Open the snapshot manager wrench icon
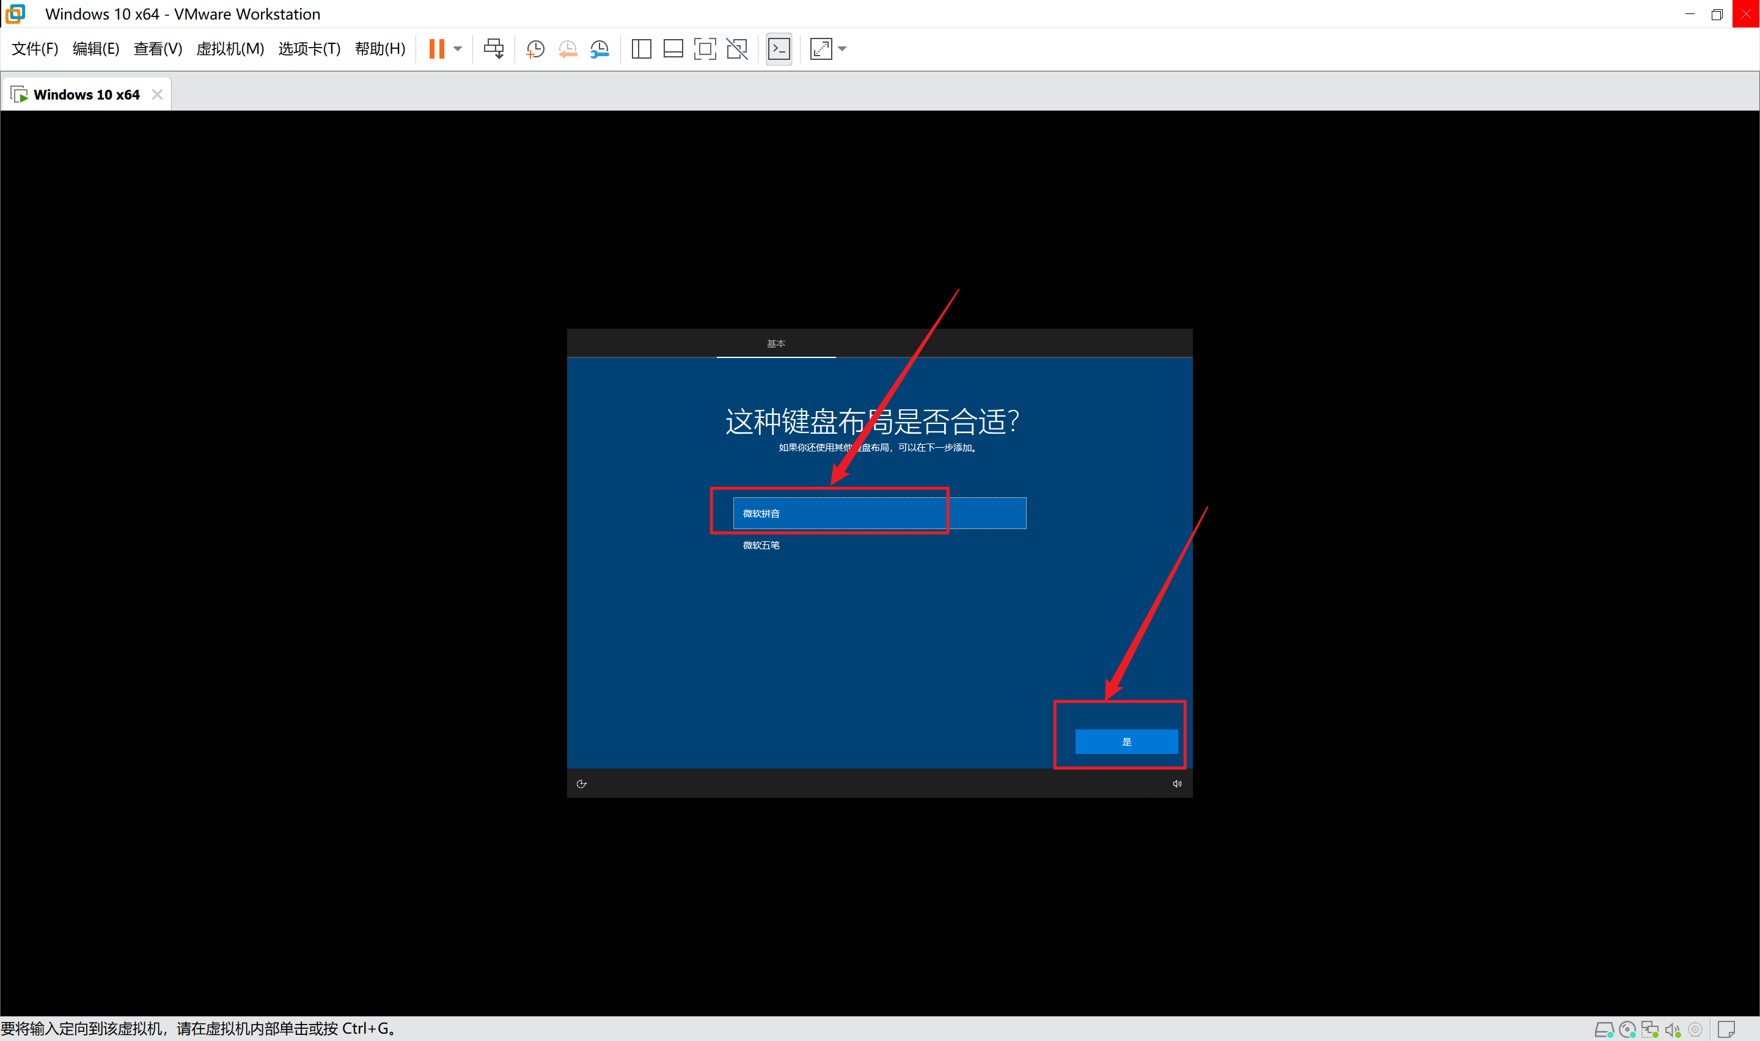 click(x=599, y=48)
